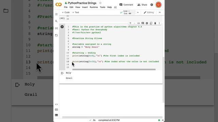The image size is (218, 122).
Task: Open the Files sidebar panel
Action: 56,35
